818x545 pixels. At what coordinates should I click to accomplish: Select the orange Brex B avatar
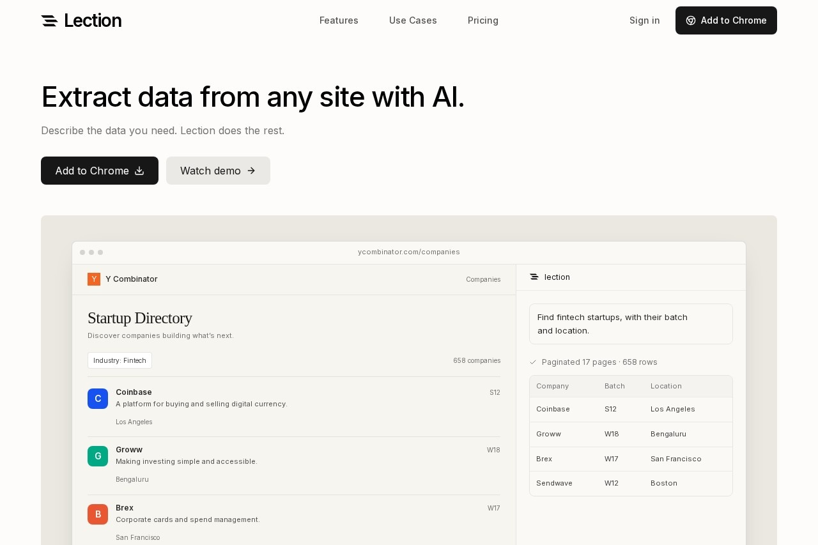click(98, 514)
